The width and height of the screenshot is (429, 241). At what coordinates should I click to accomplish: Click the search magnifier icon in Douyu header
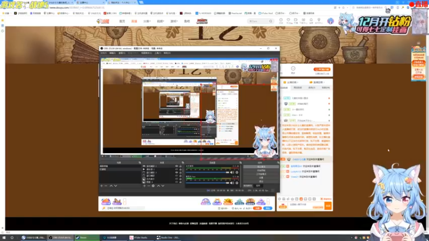click(271, 21)
